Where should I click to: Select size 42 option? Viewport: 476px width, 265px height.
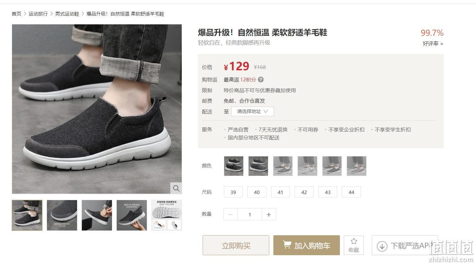(304, 192)
